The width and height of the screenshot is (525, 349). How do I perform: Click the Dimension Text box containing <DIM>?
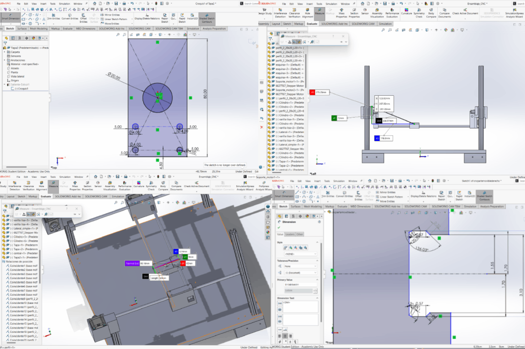click(x=300, y=306)
